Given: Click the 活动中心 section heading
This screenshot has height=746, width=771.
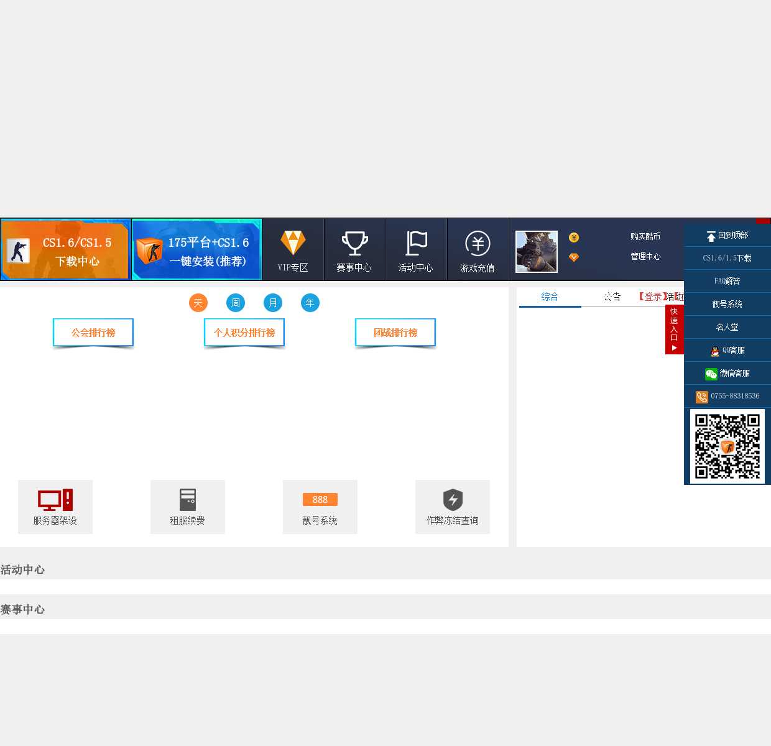Looking at the screenshot, I should 22,569.
